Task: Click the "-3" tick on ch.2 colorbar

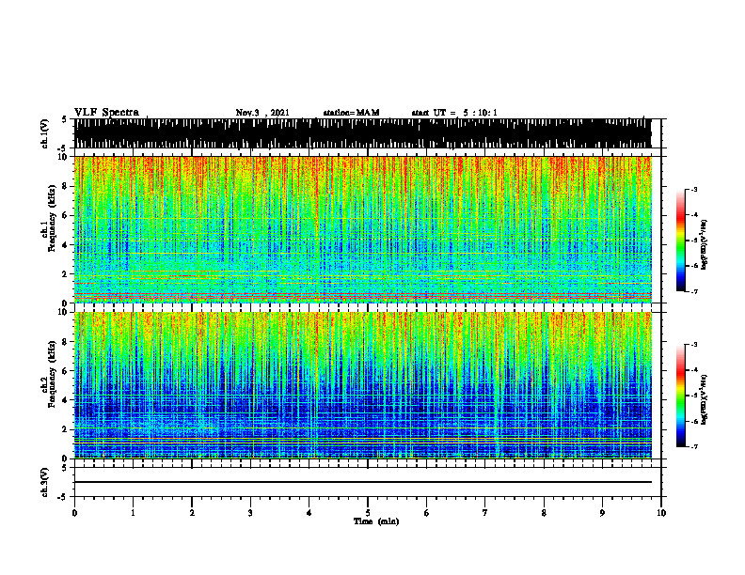Action: pyautogui.click(x=693, y=345)
